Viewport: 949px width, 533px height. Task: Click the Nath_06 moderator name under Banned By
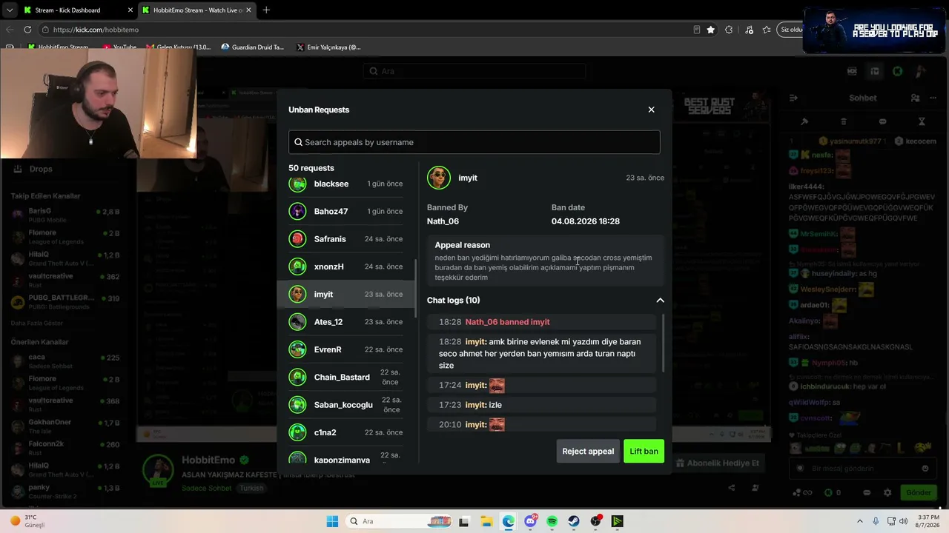(443, 221)
